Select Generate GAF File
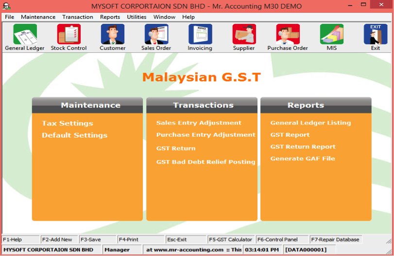The height and width of the screenshot is (256, 394). click(x=303, y=159)
